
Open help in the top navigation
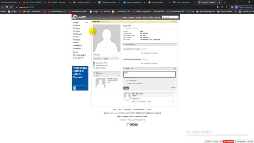coord(151,17)
